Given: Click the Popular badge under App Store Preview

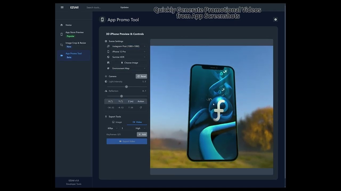Looking at the screenshot, I should 71,36.
